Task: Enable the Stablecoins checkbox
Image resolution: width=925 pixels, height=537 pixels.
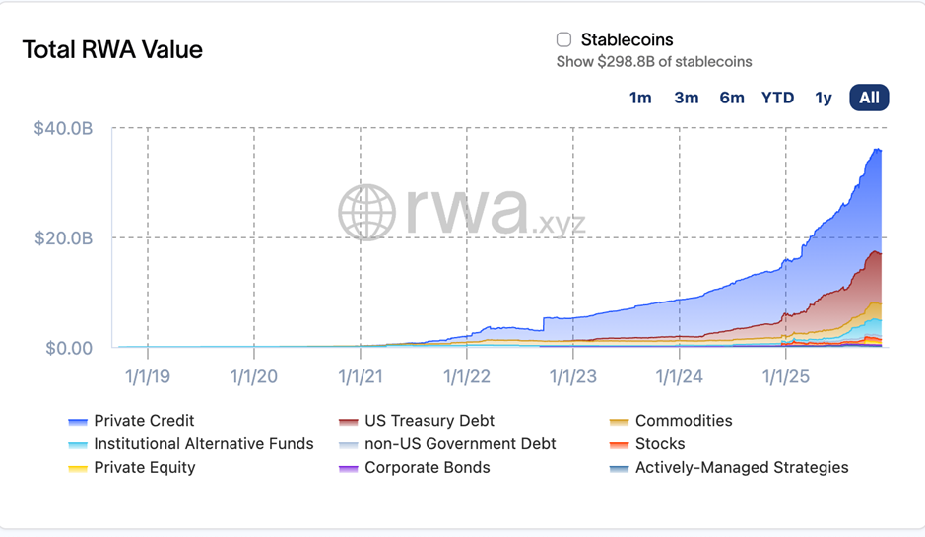Action: pyautogui.click(x=564, y=40)
